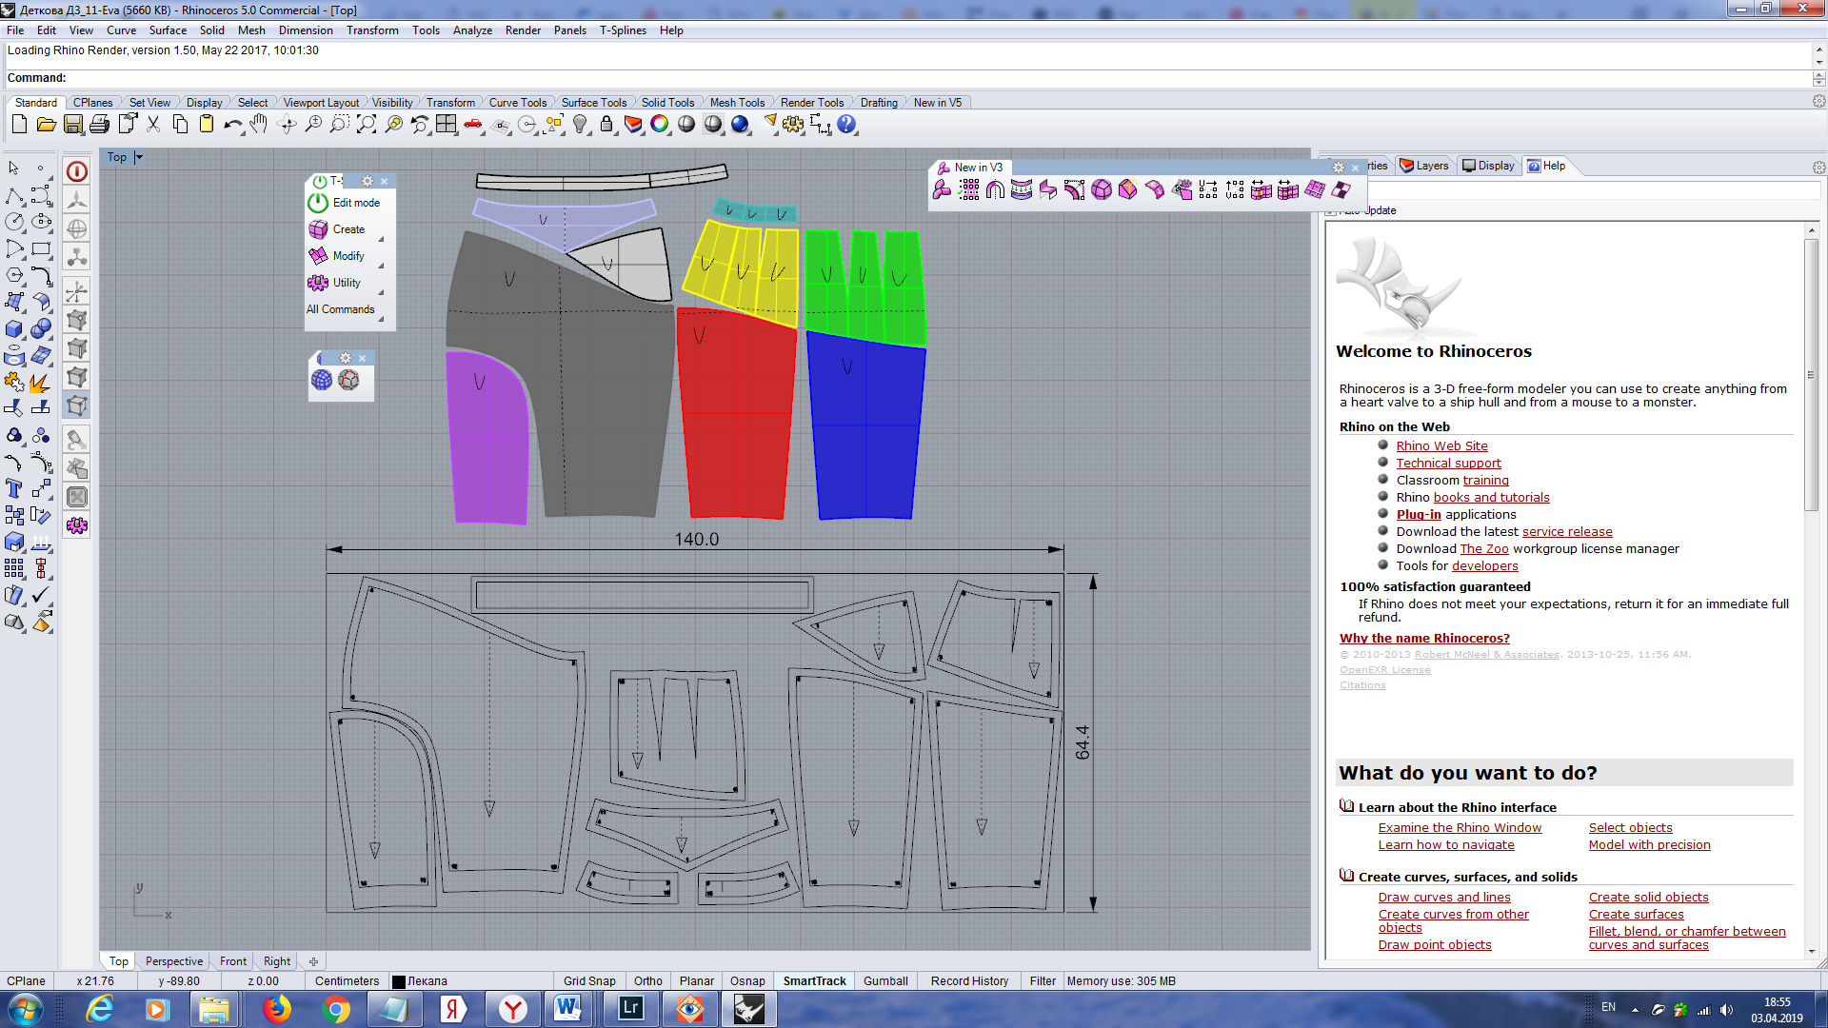Viewport: 1828px width, 1028px height.
Task: Click Why the name Rhinoceros link
Action: click(1424, 639)
